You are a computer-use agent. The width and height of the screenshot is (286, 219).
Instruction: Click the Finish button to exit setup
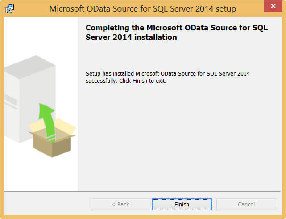182,204
